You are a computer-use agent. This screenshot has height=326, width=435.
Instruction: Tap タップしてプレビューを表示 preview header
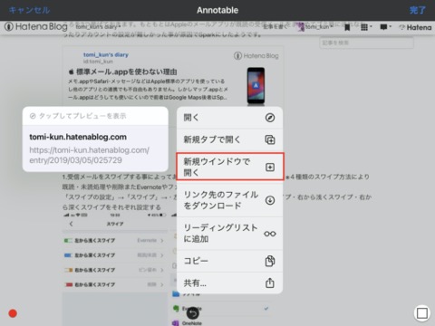(x=95, y=116)
